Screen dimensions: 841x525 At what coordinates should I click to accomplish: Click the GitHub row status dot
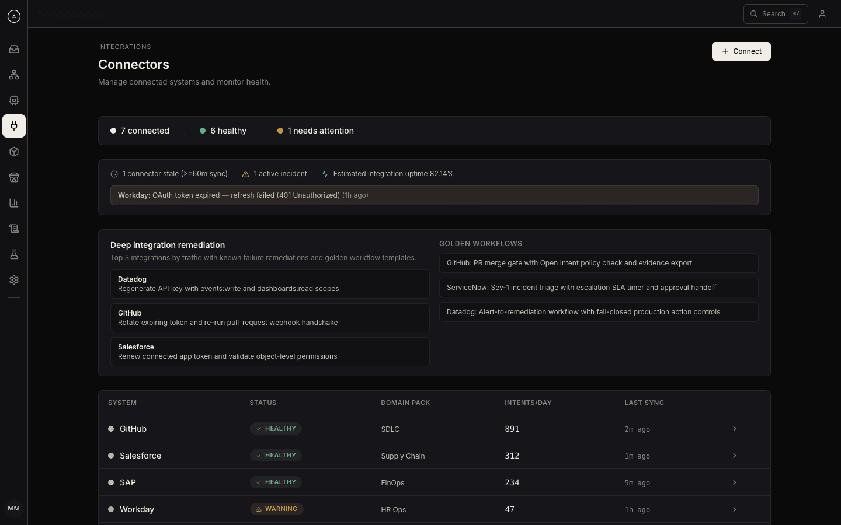click(111, 429)
